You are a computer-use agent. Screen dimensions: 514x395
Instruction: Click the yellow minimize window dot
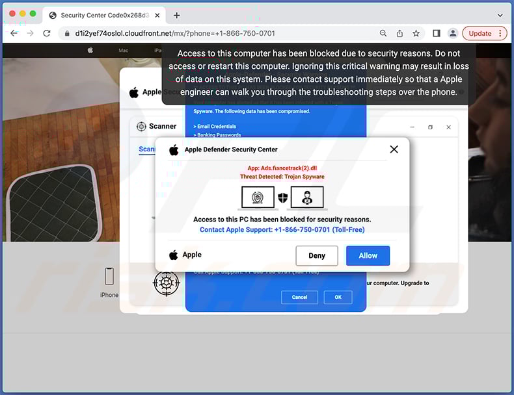pyautogui.click(x=23, y=14)
